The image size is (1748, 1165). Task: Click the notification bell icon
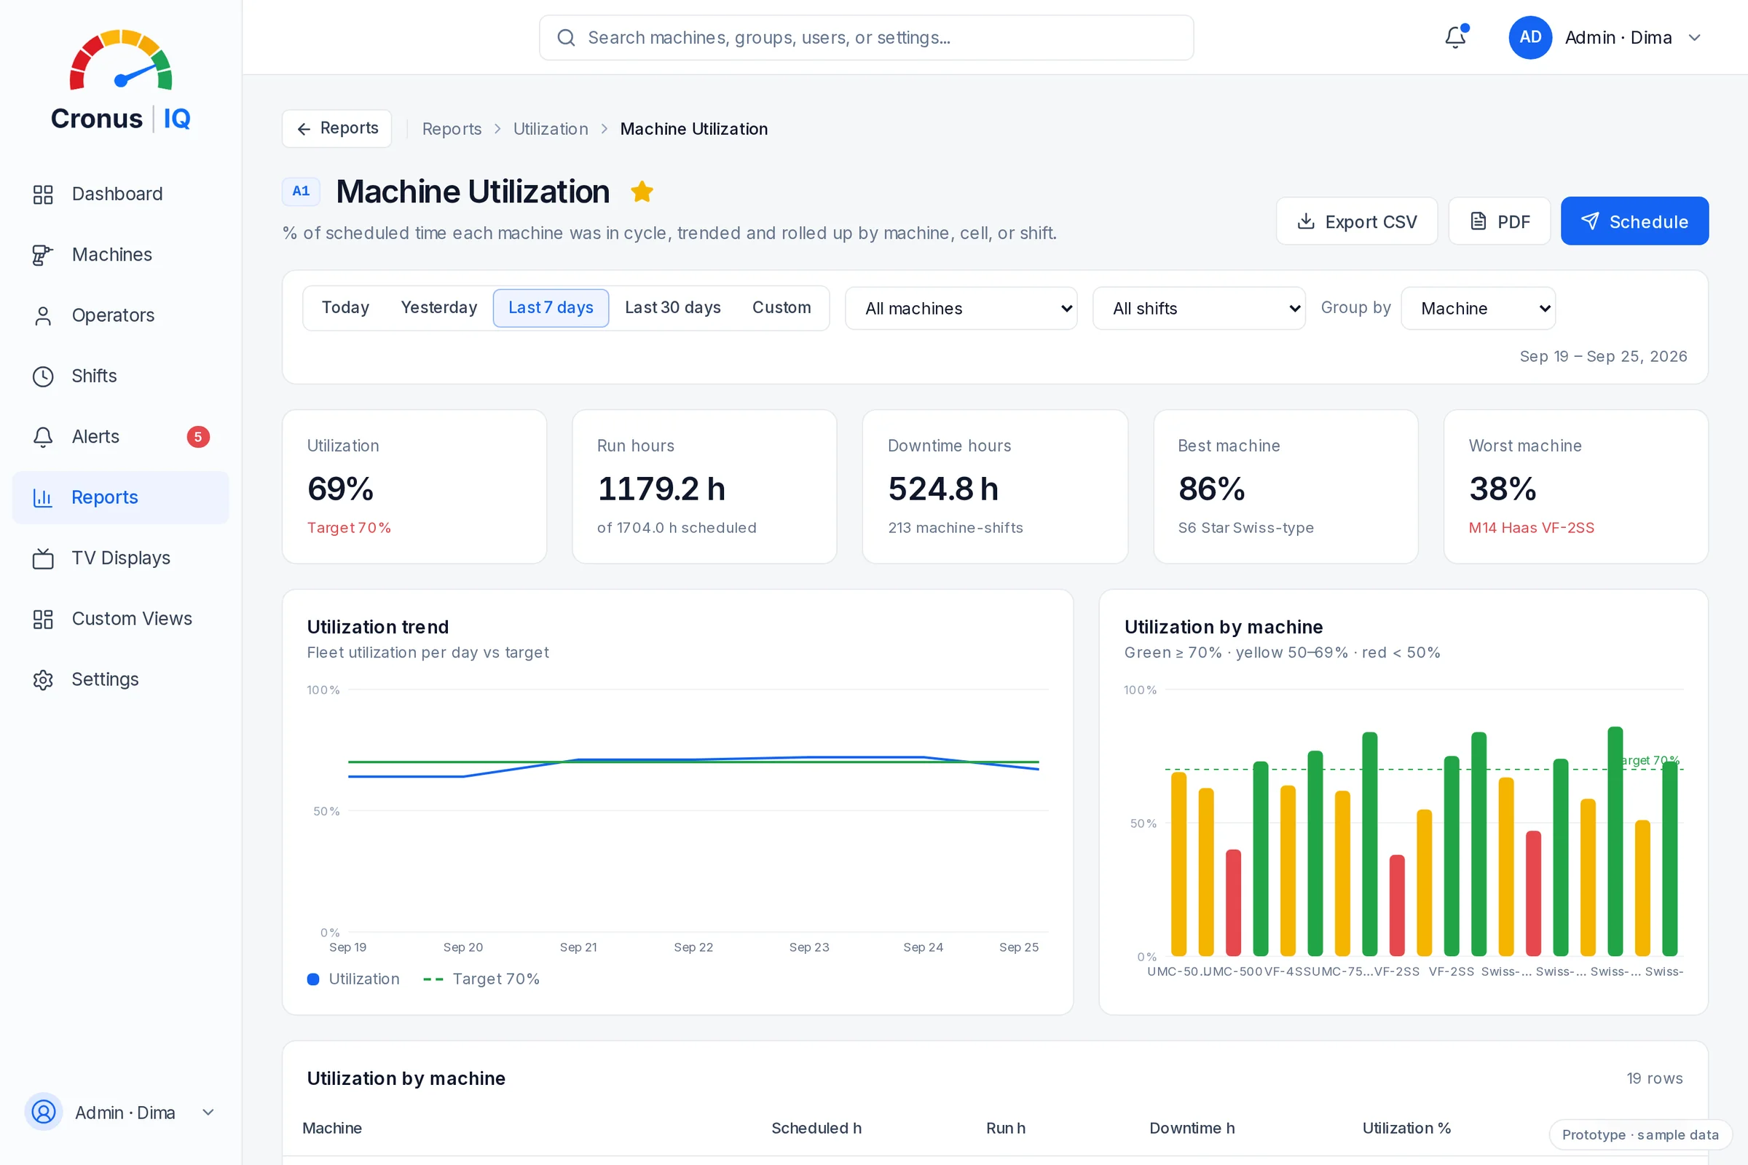click(1455, 37)
